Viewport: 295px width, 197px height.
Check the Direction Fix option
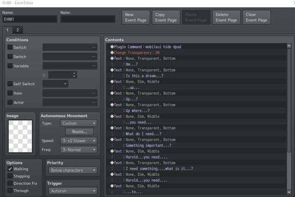tap(10, 183)
